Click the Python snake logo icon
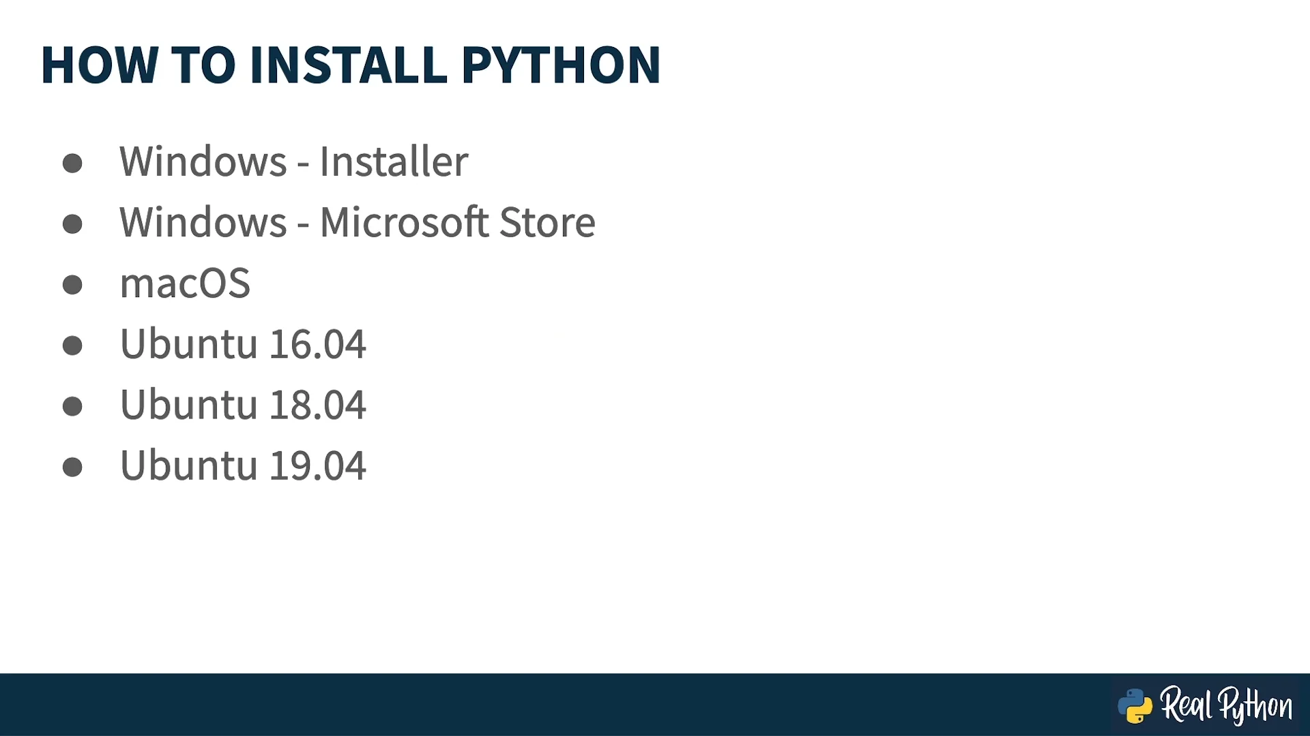1310x736 pixels. 1135,706
